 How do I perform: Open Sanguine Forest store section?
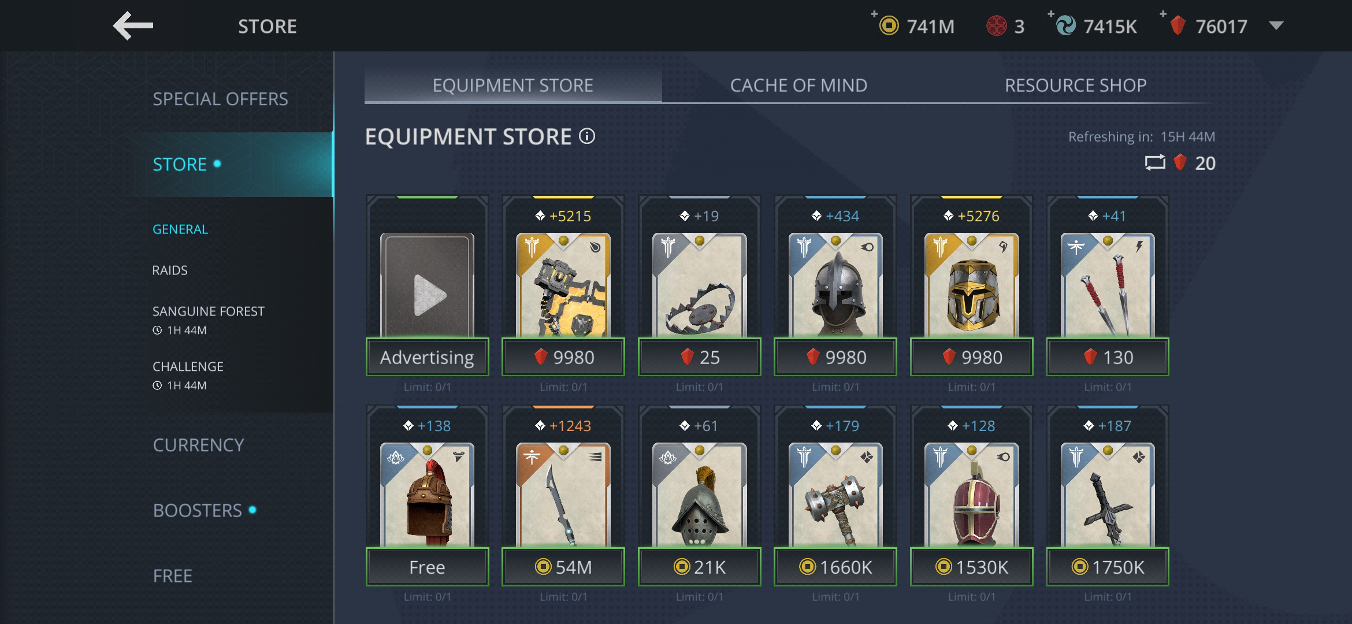coord(208,311)
